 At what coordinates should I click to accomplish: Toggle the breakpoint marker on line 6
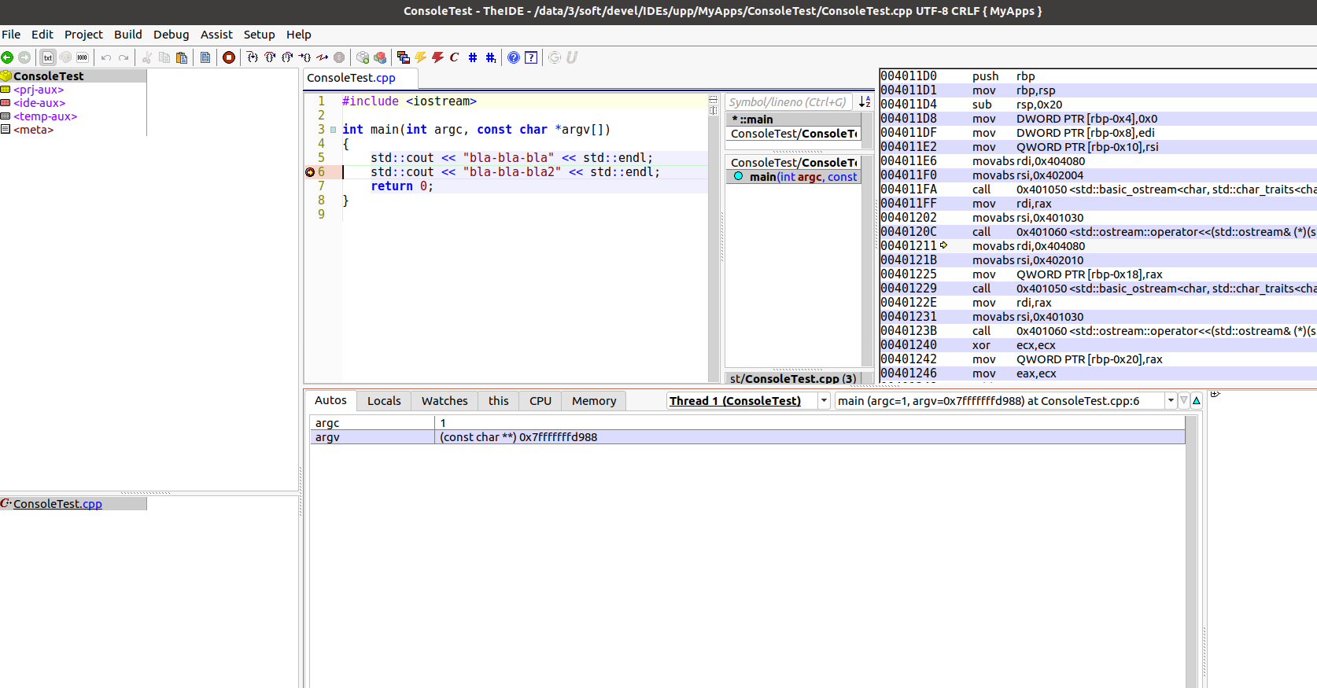(310, 172)
